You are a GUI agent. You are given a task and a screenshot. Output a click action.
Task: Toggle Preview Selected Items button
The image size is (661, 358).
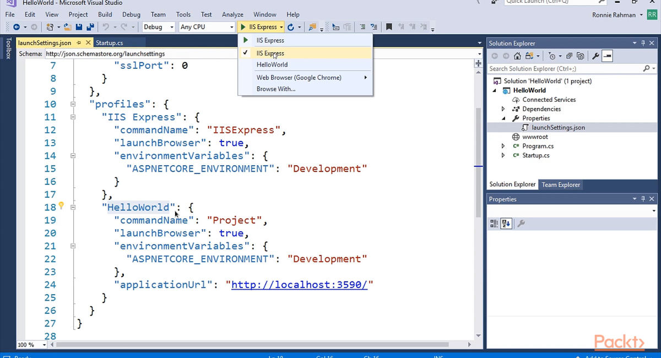tap(607, 56)
